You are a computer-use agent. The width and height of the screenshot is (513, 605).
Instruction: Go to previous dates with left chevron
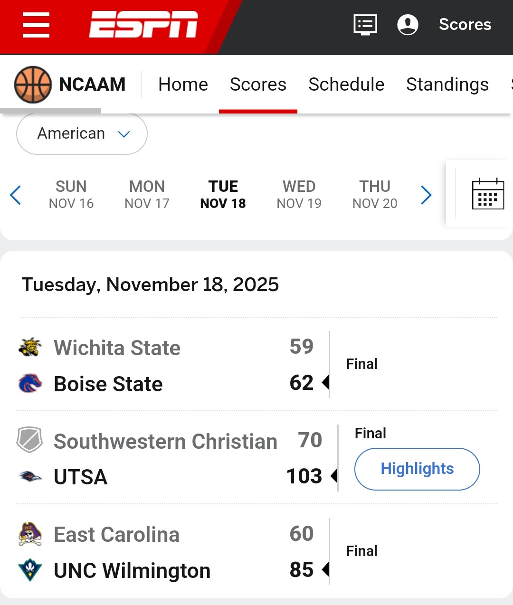click(16, 195)
